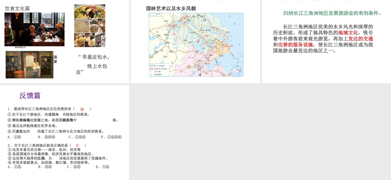Click the quote line 晚上水包皮
The height and width of the screenshot is (180, 391).
[x=92, y=69]
